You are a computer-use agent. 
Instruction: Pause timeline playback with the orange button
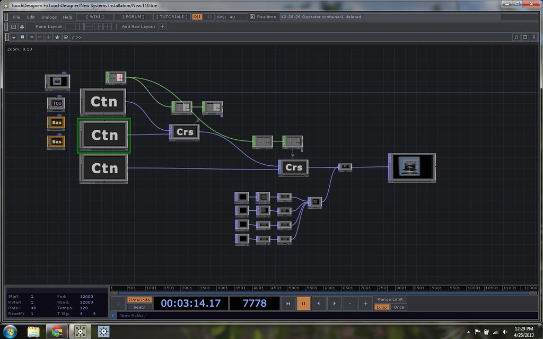303,304
